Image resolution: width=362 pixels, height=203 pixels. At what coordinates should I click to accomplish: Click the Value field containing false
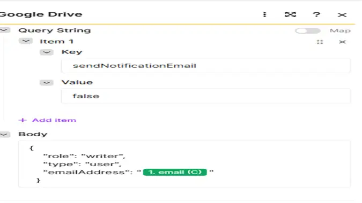pos(206,96)
